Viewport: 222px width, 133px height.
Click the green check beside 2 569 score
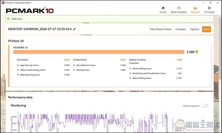197,52
